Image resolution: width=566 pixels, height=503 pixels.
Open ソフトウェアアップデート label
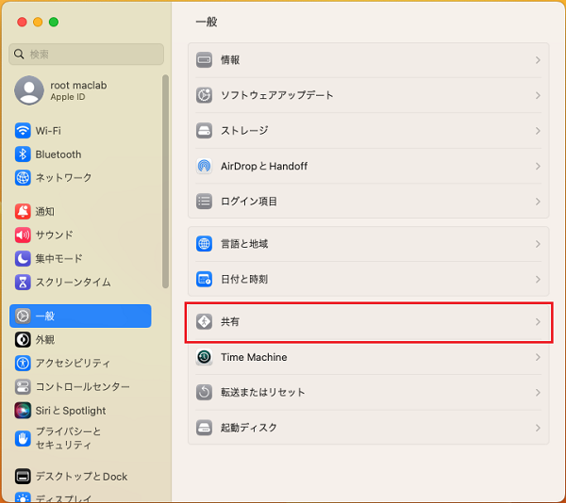(x=276, y=95)
